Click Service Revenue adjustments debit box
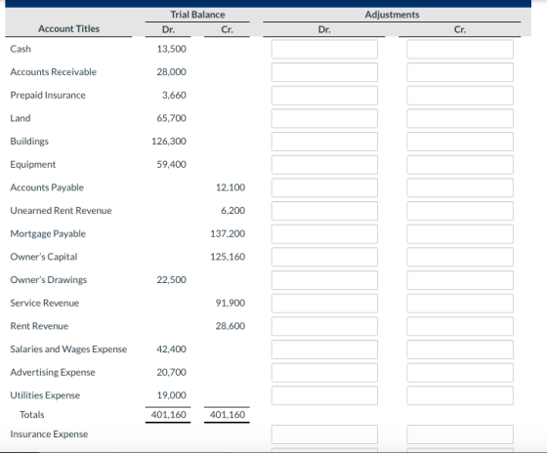 [324, 304]
